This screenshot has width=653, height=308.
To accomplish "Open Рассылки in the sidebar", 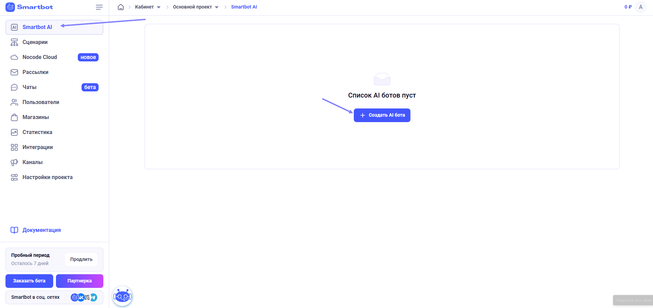I will (35, 72).
